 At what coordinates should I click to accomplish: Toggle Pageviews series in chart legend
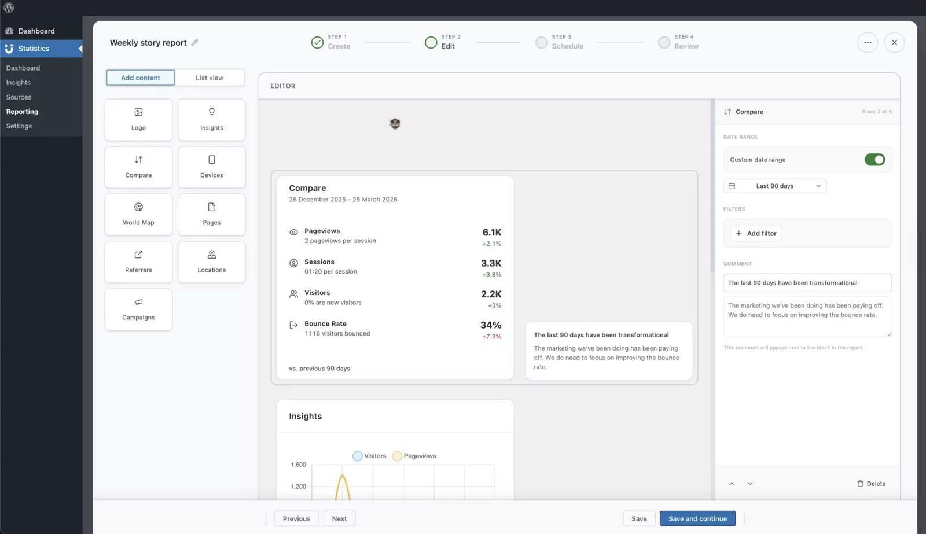(414, 456)
